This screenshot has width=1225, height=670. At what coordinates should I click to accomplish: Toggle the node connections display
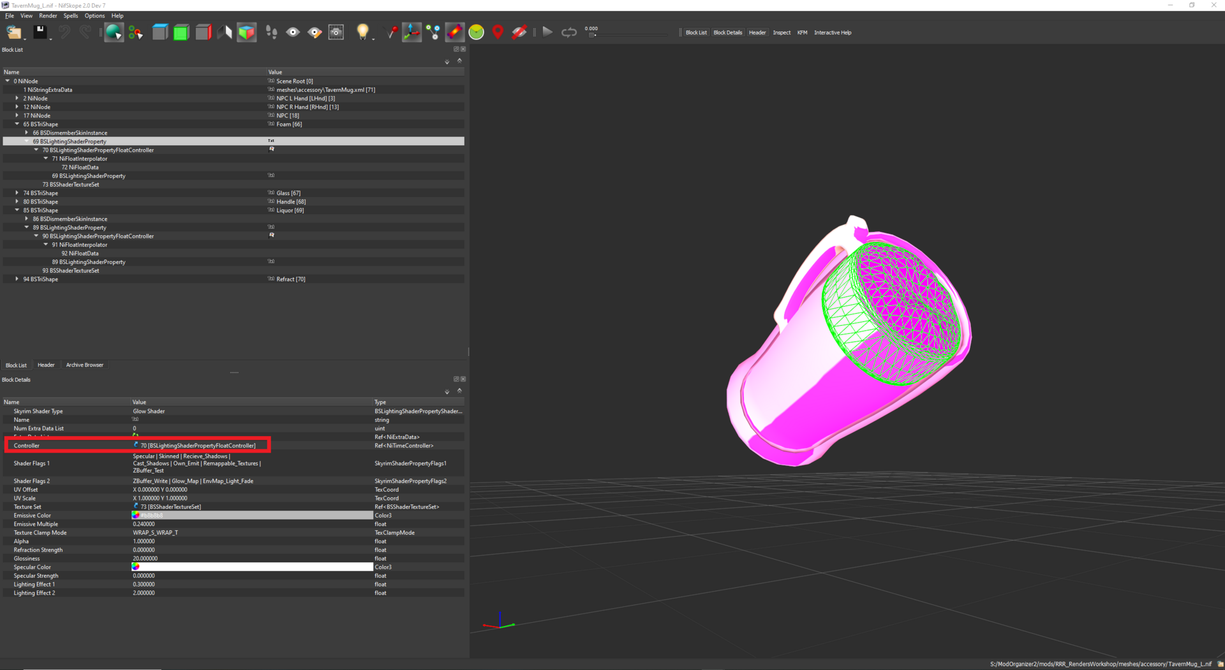[x=433, y=32]
